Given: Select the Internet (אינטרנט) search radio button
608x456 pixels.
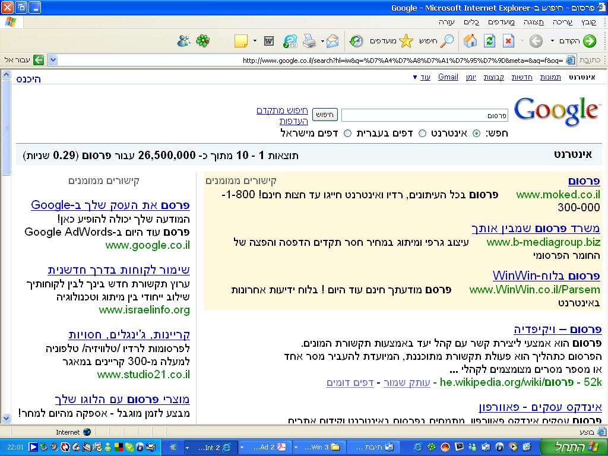Looking at the screenshot, I should pyautogui.click(x=477, y=134).
